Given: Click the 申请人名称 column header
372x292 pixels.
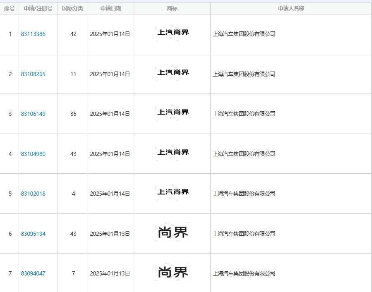Looking at the screenshot, I should pyautogui.click(x=291, y=9).
